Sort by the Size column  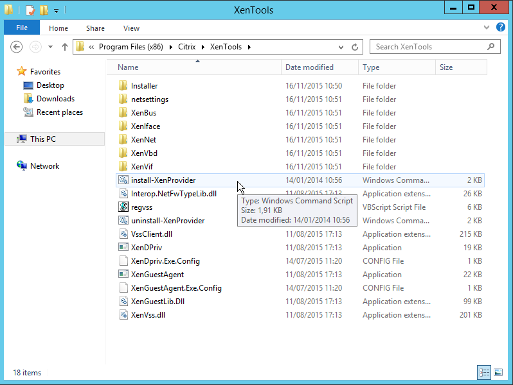tap(461, 67)
